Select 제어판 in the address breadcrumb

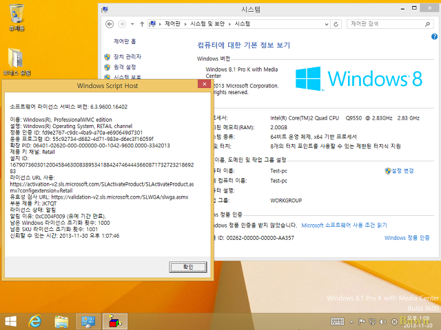172,24
